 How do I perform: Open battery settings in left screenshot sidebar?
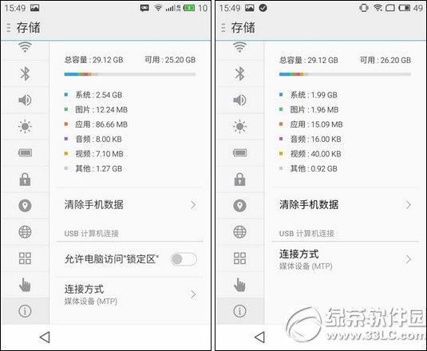pos(25,152)
